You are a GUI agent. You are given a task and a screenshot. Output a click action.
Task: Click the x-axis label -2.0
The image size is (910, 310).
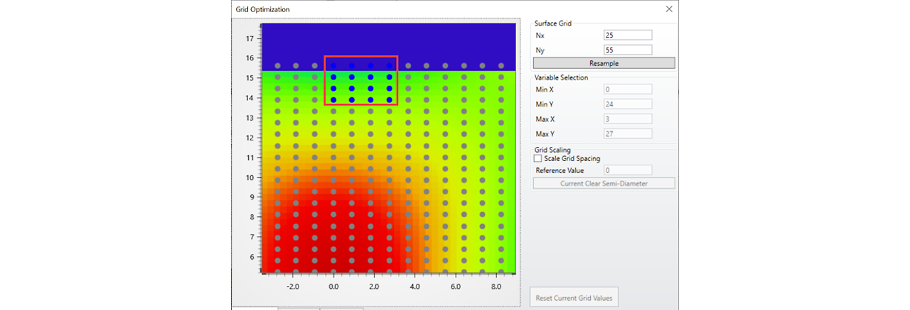pyautogui.click(x=292, y=287)
